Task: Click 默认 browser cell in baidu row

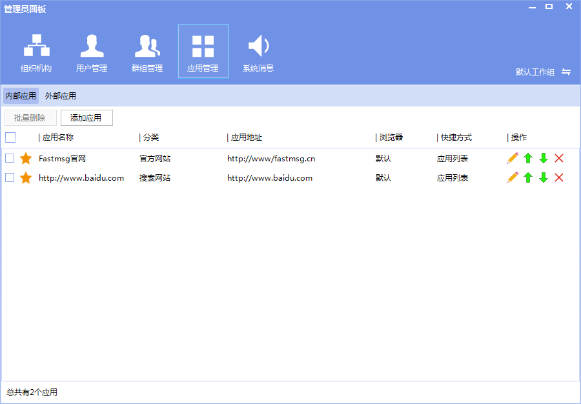Action: [x=383, y=177]
